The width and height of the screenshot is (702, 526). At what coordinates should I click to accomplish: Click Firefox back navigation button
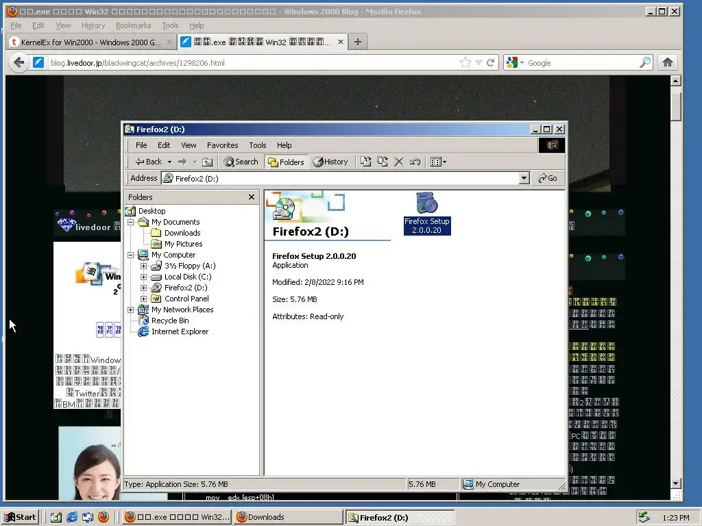pyautogui.click(x=19, y=62)
